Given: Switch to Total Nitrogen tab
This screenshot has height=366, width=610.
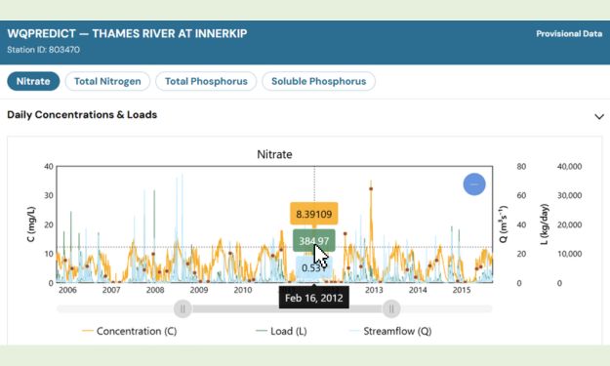Looking at the screenshot, I should (107, 81).
